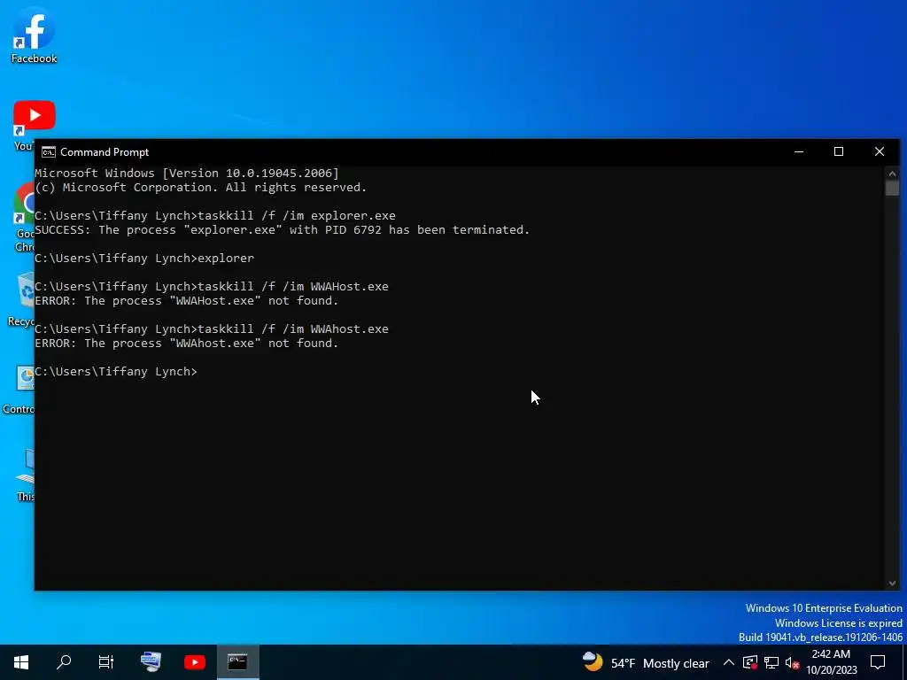This screenshot has height=680, width=907.
Task: Click the Command Prompt title bar icon
Action: click(x=49, y=152)
